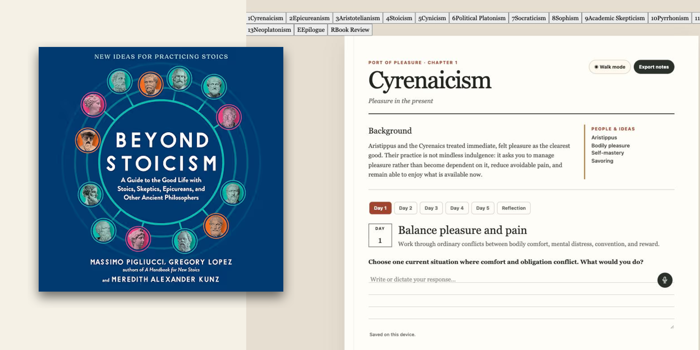
Task: Click the textarea resize handle corner
Action: 672,327
